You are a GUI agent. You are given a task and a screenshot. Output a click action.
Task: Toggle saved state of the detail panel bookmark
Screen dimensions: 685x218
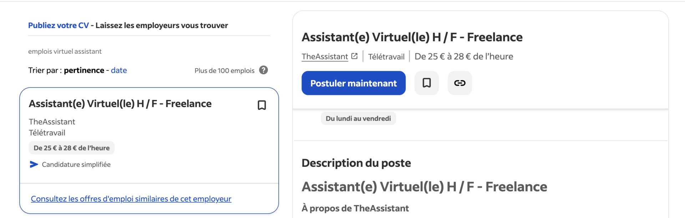tap(426, 83)
